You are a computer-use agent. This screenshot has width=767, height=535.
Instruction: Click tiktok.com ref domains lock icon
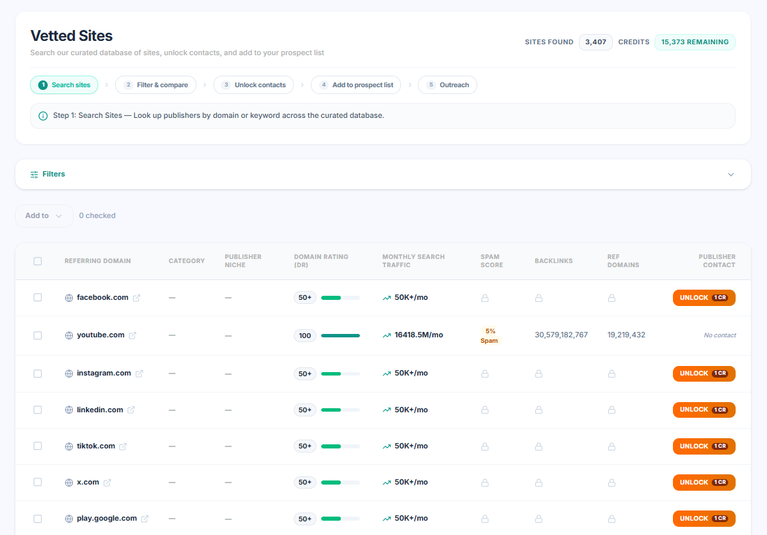(x=612, y=446)
